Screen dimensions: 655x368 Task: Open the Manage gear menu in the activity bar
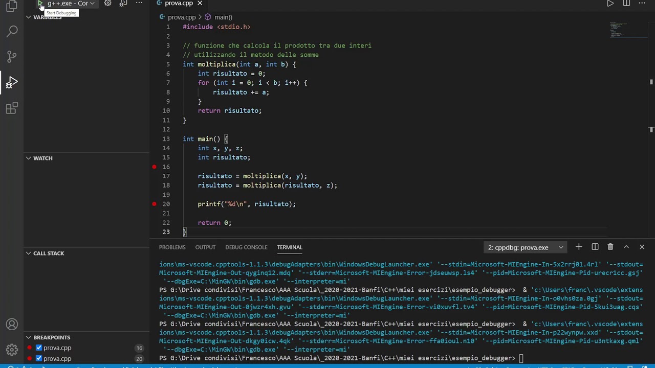tap(12, 350)
